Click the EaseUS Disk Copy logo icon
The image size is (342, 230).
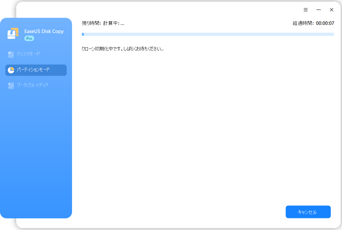pyautogui.click(x=13, y=34)
